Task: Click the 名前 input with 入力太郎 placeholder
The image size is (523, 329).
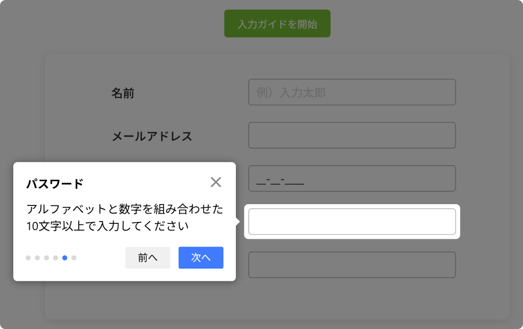Action: pos(352,92)
